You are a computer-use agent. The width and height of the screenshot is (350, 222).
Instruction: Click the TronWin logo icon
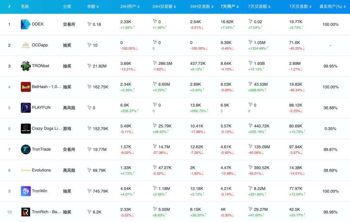tap(26, 191)
